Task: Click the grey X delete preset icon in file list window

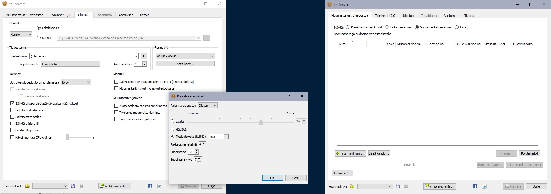Action: 406,186
